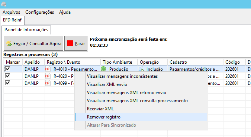The height and width of the screenshot is (137, 251).
Task: Click DANLP in the R-4099 row
Action: pos(32,83)
